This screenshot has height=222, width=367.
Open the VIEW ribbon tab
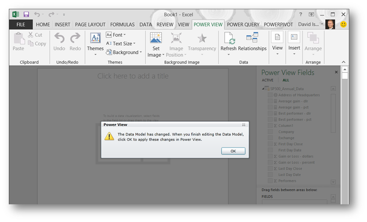183,24
